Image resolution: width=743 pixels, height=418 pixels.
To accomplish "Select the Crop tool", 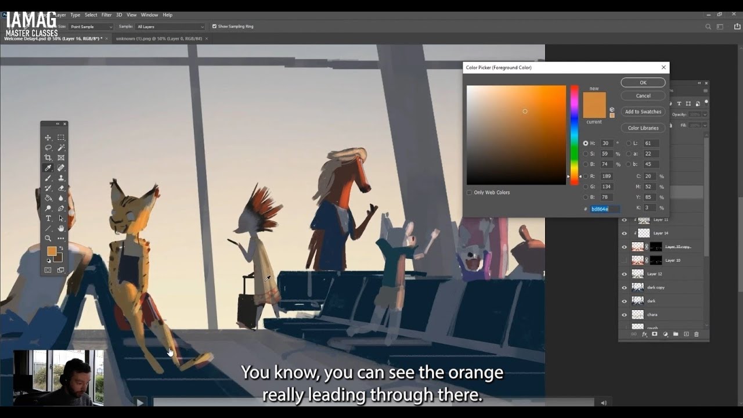I will click(48, 158).
